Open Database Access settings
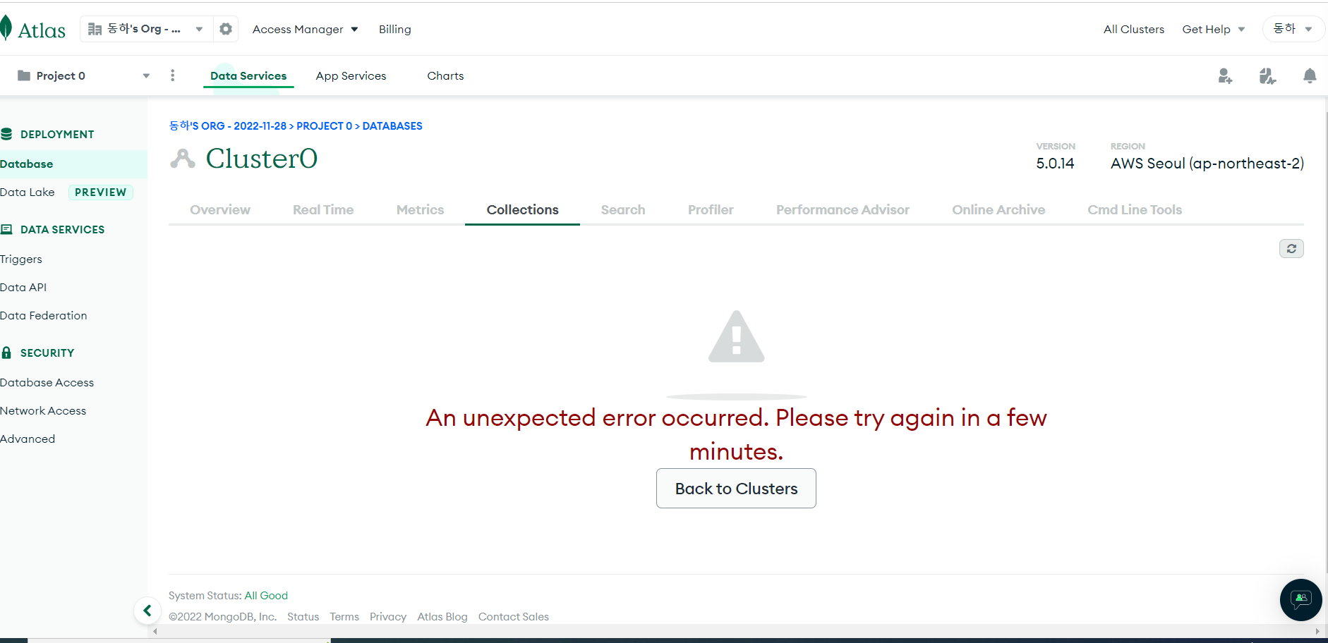This screenshot has height=643, width=1328. pyautogui.click(x=47, y=382)
